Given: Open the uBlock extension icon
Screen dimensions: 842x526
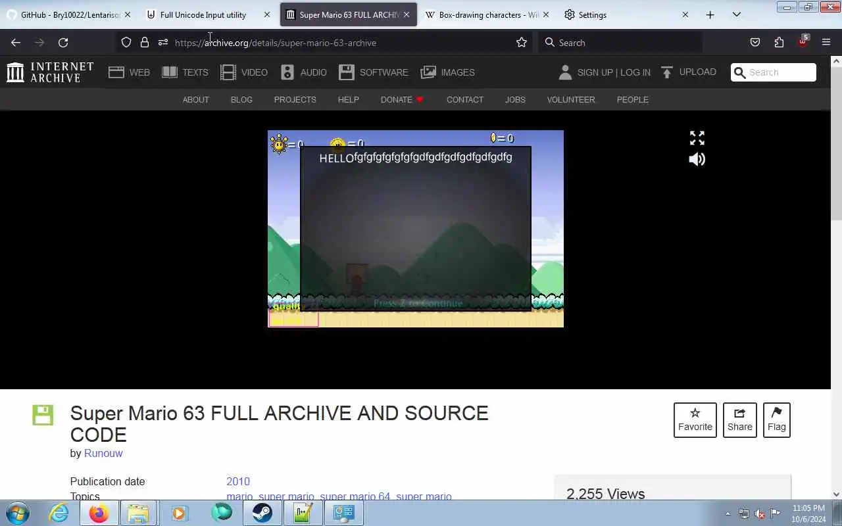Looking at the screenshot, I should pos(803,41).
